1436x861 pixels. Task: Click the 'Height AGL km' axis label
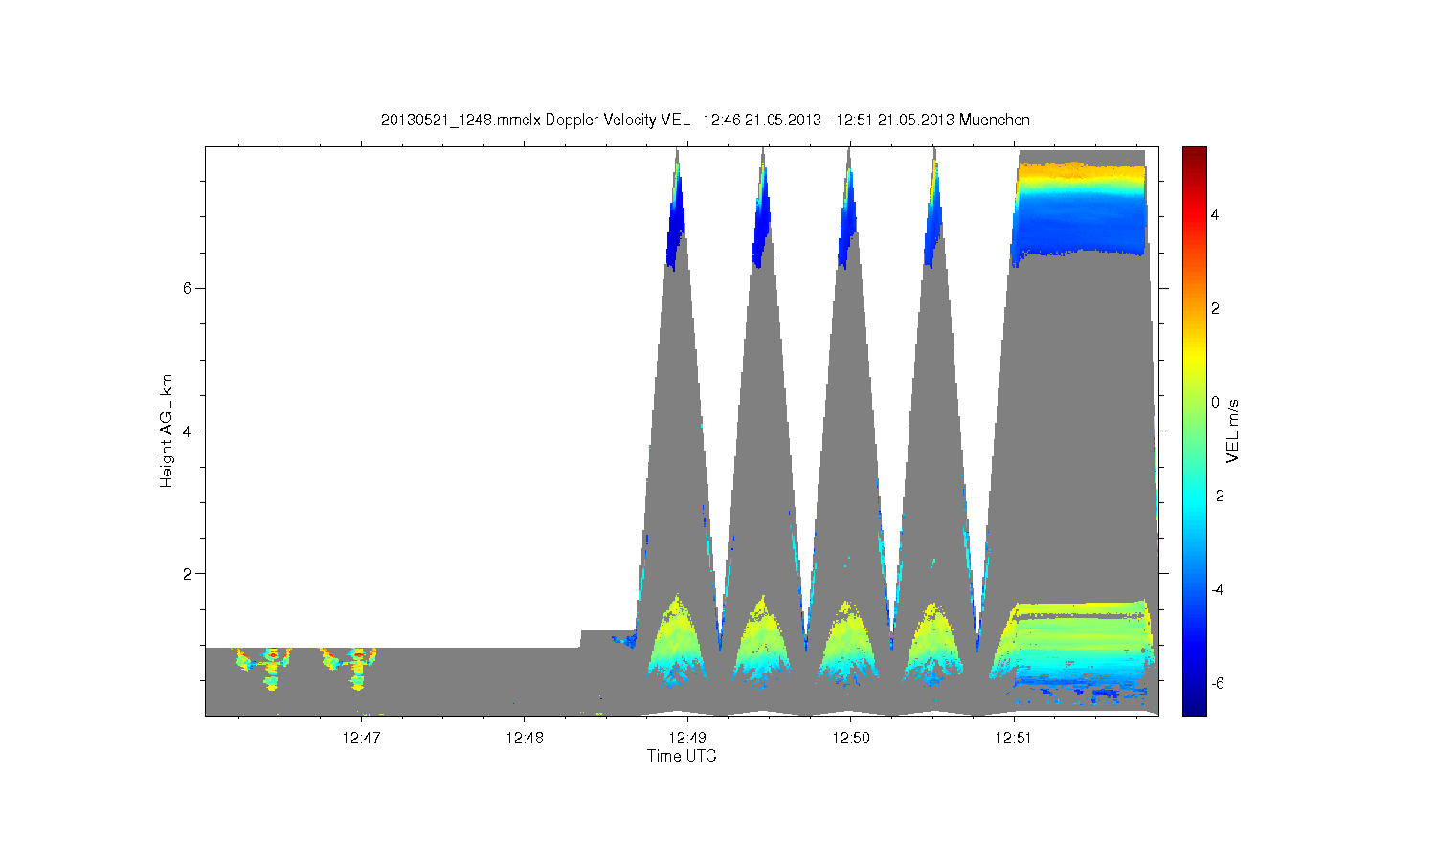(167, 430)
